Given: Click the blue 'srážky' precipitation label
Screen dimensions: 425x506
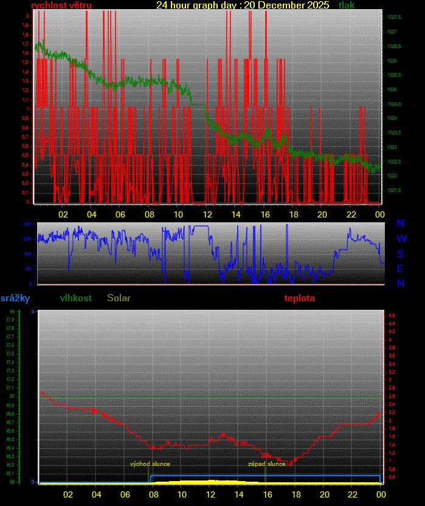Looking at the screenshot, I should 15,298.
